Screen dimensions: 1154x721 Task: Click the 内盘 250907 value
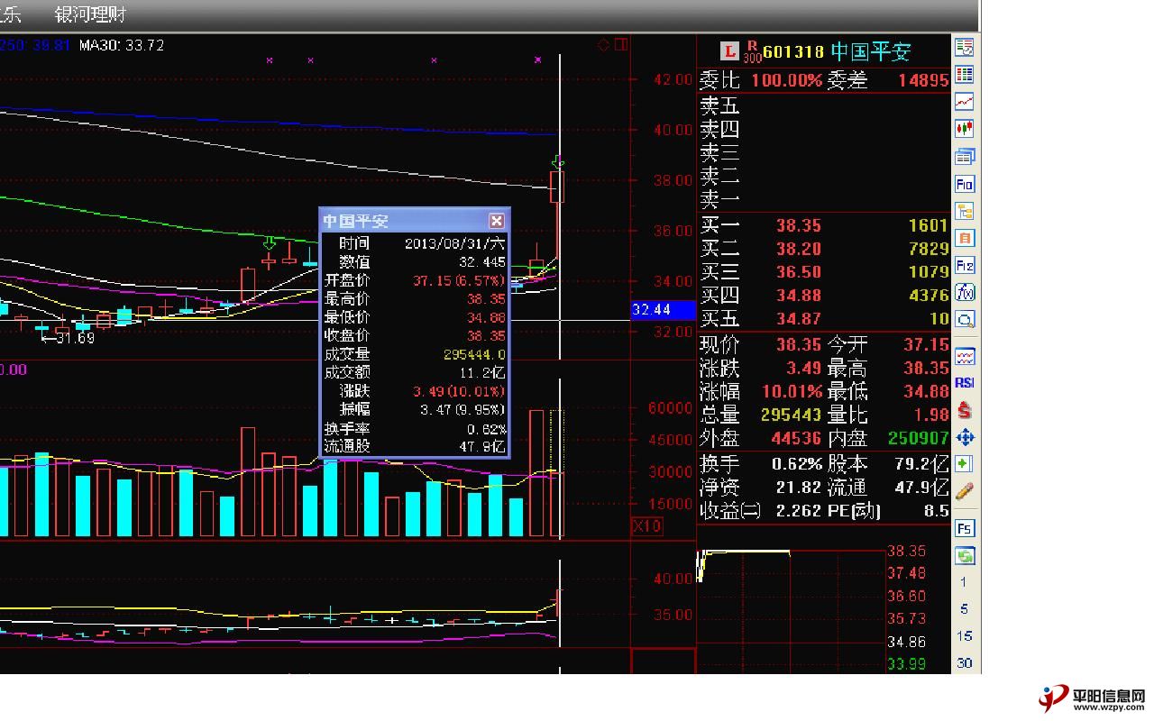point(919,439)
